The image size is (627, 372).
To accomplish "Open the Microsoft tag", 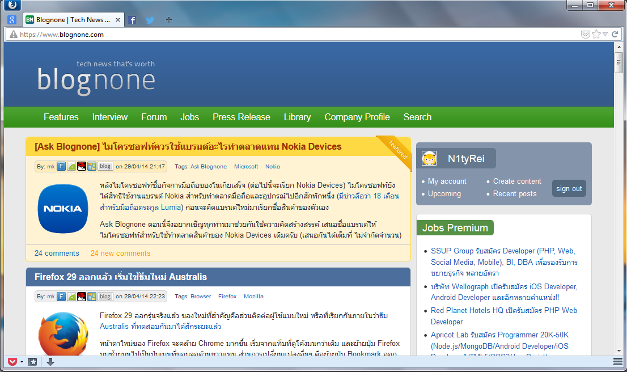I will click(x=246, y=166).
